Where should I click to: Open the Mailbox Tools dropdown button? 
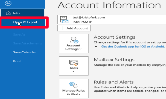(74, 66)
